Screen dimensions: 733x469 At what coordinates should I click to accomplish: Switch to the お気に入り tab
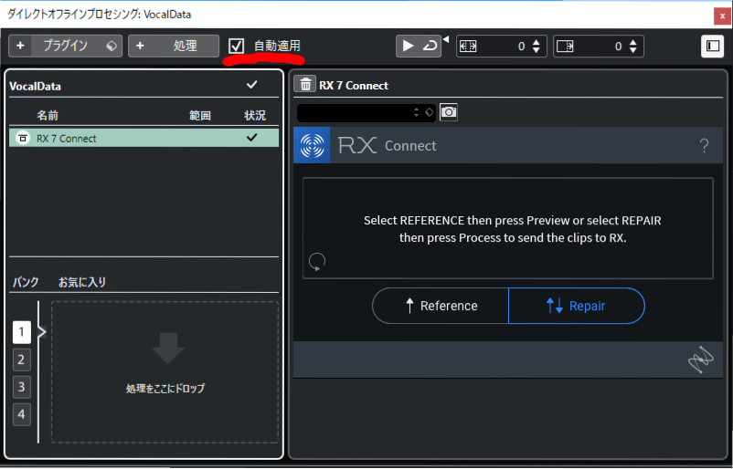click(82, 282)
